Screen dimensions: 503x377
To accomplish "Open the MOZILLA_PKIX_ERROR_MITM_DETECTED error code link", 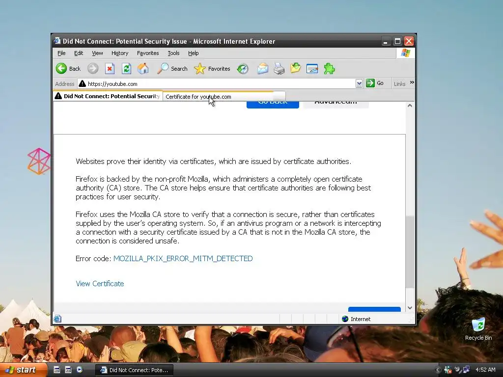I will point(183,258).
